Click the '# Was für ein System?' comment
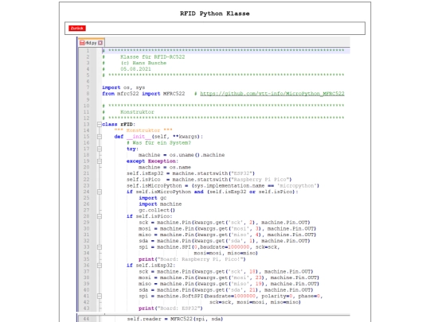 tap(158, 142)
